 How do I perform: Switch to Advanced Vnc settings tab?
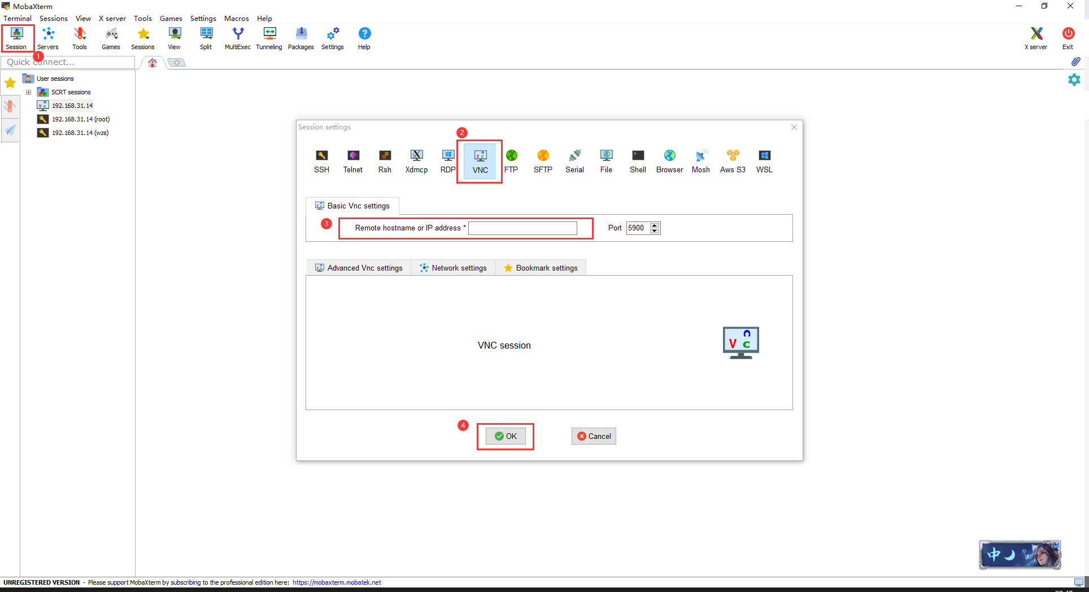coord(359,268)
